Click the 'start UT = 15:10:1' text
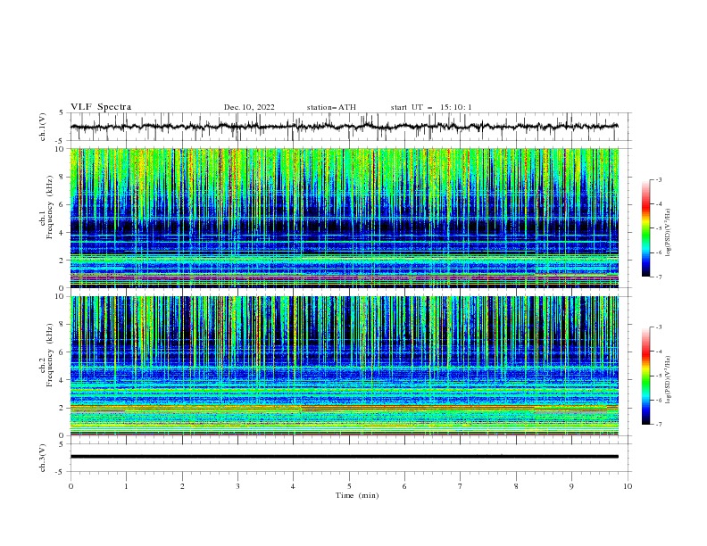The height and width of the screenshot is (546, 707). (431, 107)
